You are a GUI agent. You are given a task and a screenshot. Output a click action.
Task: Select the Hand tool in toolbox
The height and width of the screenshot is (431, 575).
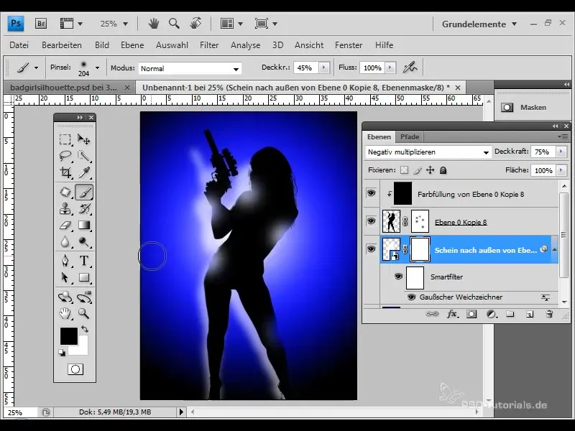pyautogui.click(x=65, y=313)
